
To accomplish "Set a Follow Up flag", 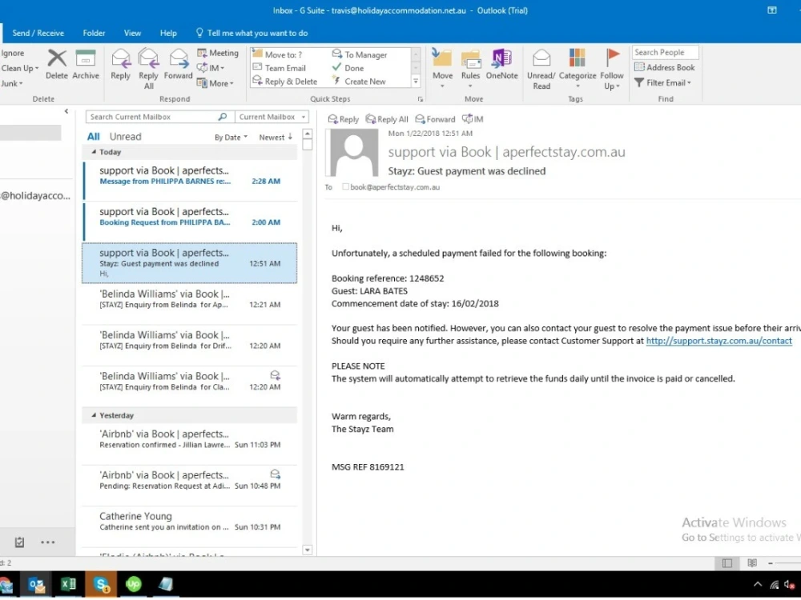I will click(611, 69).
